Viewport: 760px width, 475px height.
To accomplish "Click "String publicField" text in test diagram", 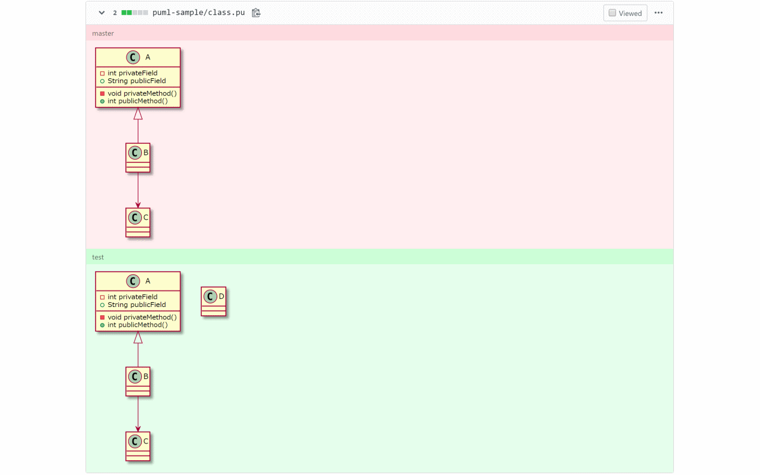I will (137, 305).
